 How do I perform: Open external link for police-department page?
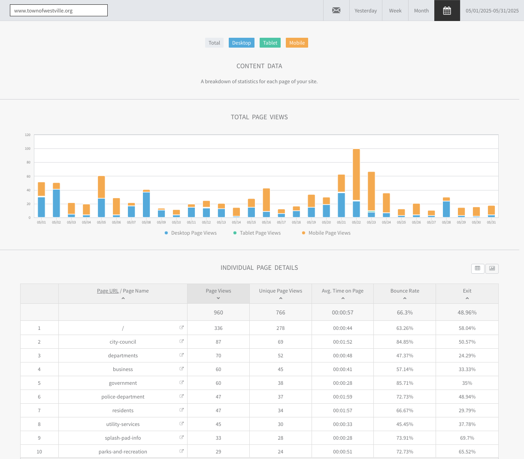[182, 396]
